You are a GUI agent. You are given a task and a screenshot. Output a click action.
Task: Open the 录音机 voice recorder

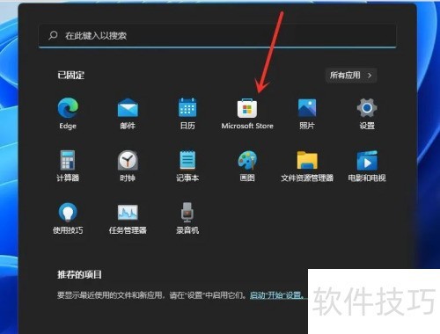pyautogui.click(x=187, y=212)
